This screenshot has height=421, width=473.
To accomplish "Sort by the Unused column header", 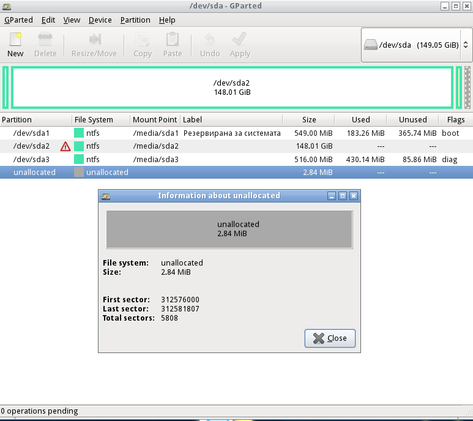I will coord(412,120).
